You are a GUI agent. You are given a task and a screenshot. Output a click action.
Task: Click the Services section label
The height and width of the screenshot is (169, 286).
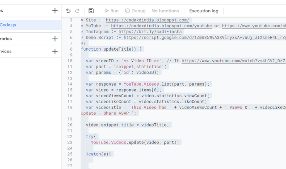click(x=6, y=52)
